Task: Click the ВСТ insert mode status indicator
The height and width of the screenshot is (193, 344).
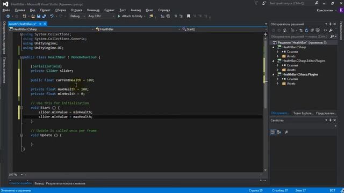Action: (x=332, y=190)
